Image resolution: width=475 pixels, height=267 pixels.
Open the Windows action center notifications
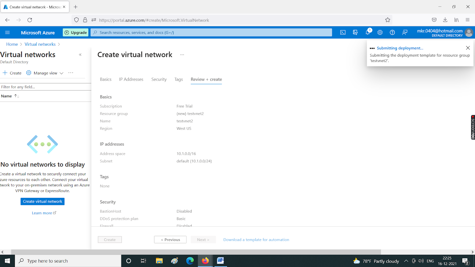click(465, 261)
